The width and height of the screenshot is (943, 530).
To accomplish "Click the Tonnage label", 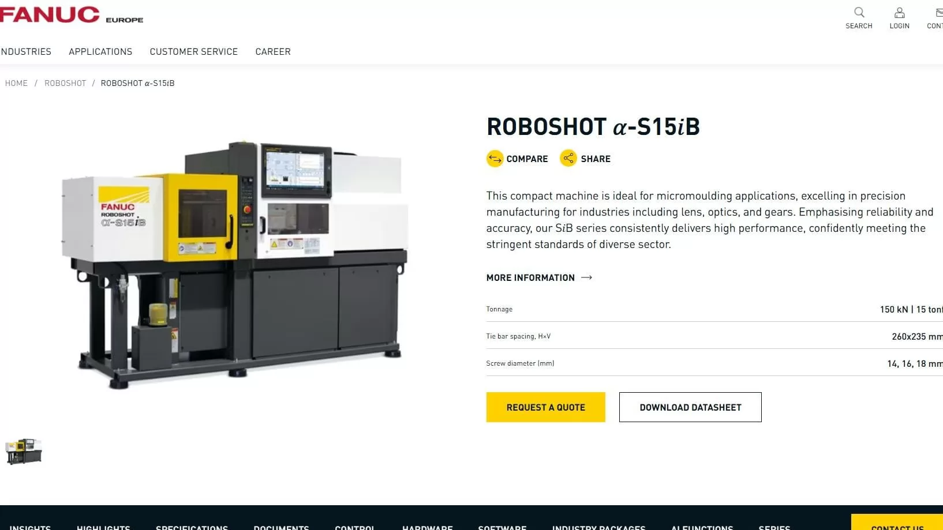I will (499, 309).
